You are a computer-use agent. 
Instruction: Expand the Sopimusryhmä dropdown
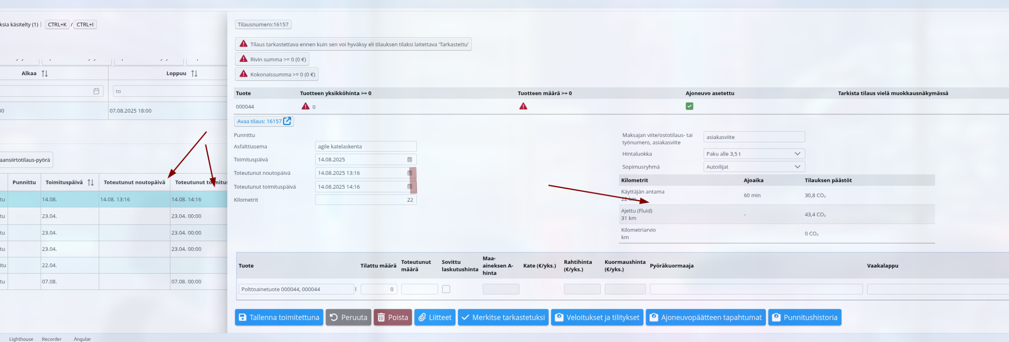[x=797, y=167]
